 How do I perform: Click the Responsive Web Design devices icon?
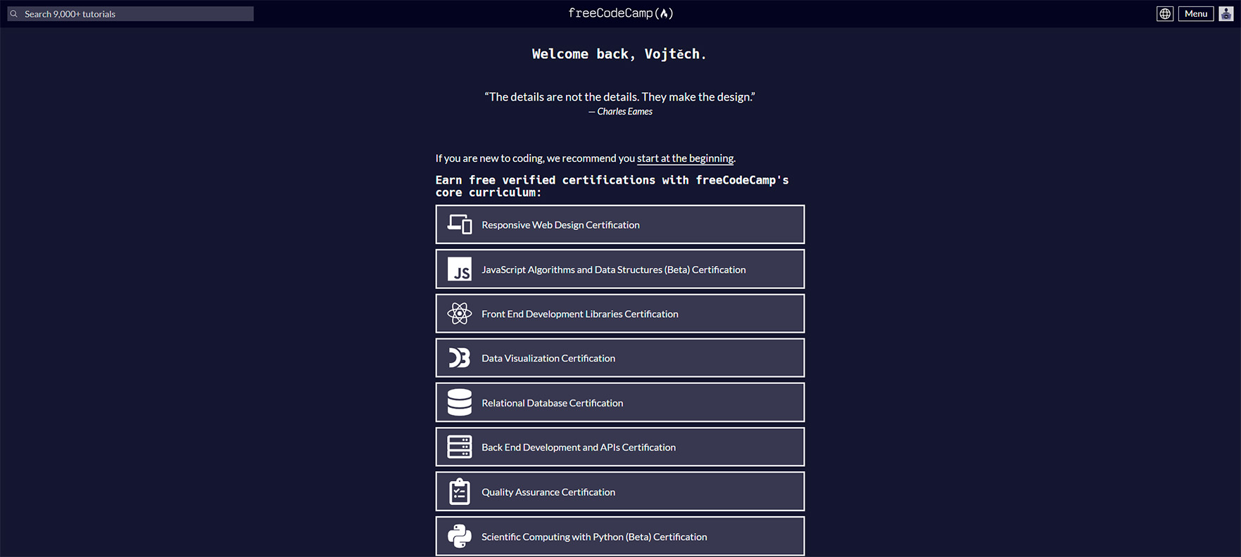[x=460, y=224]
